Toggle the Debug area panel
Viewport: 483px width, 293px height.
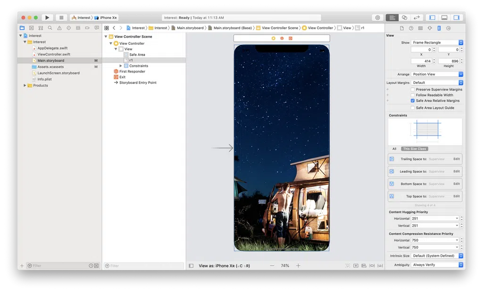(444, 17)
